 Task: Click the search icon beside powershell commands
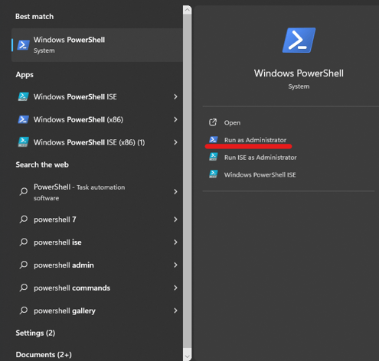point(24,288)
